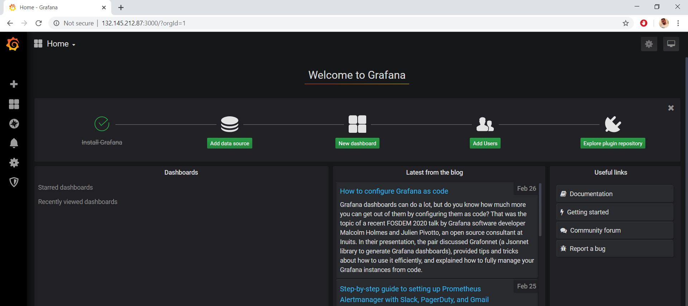This screenshot has width=688, height=306.
Task: Click the Feb 26 blog date label
Action: (x=526, y=189)
